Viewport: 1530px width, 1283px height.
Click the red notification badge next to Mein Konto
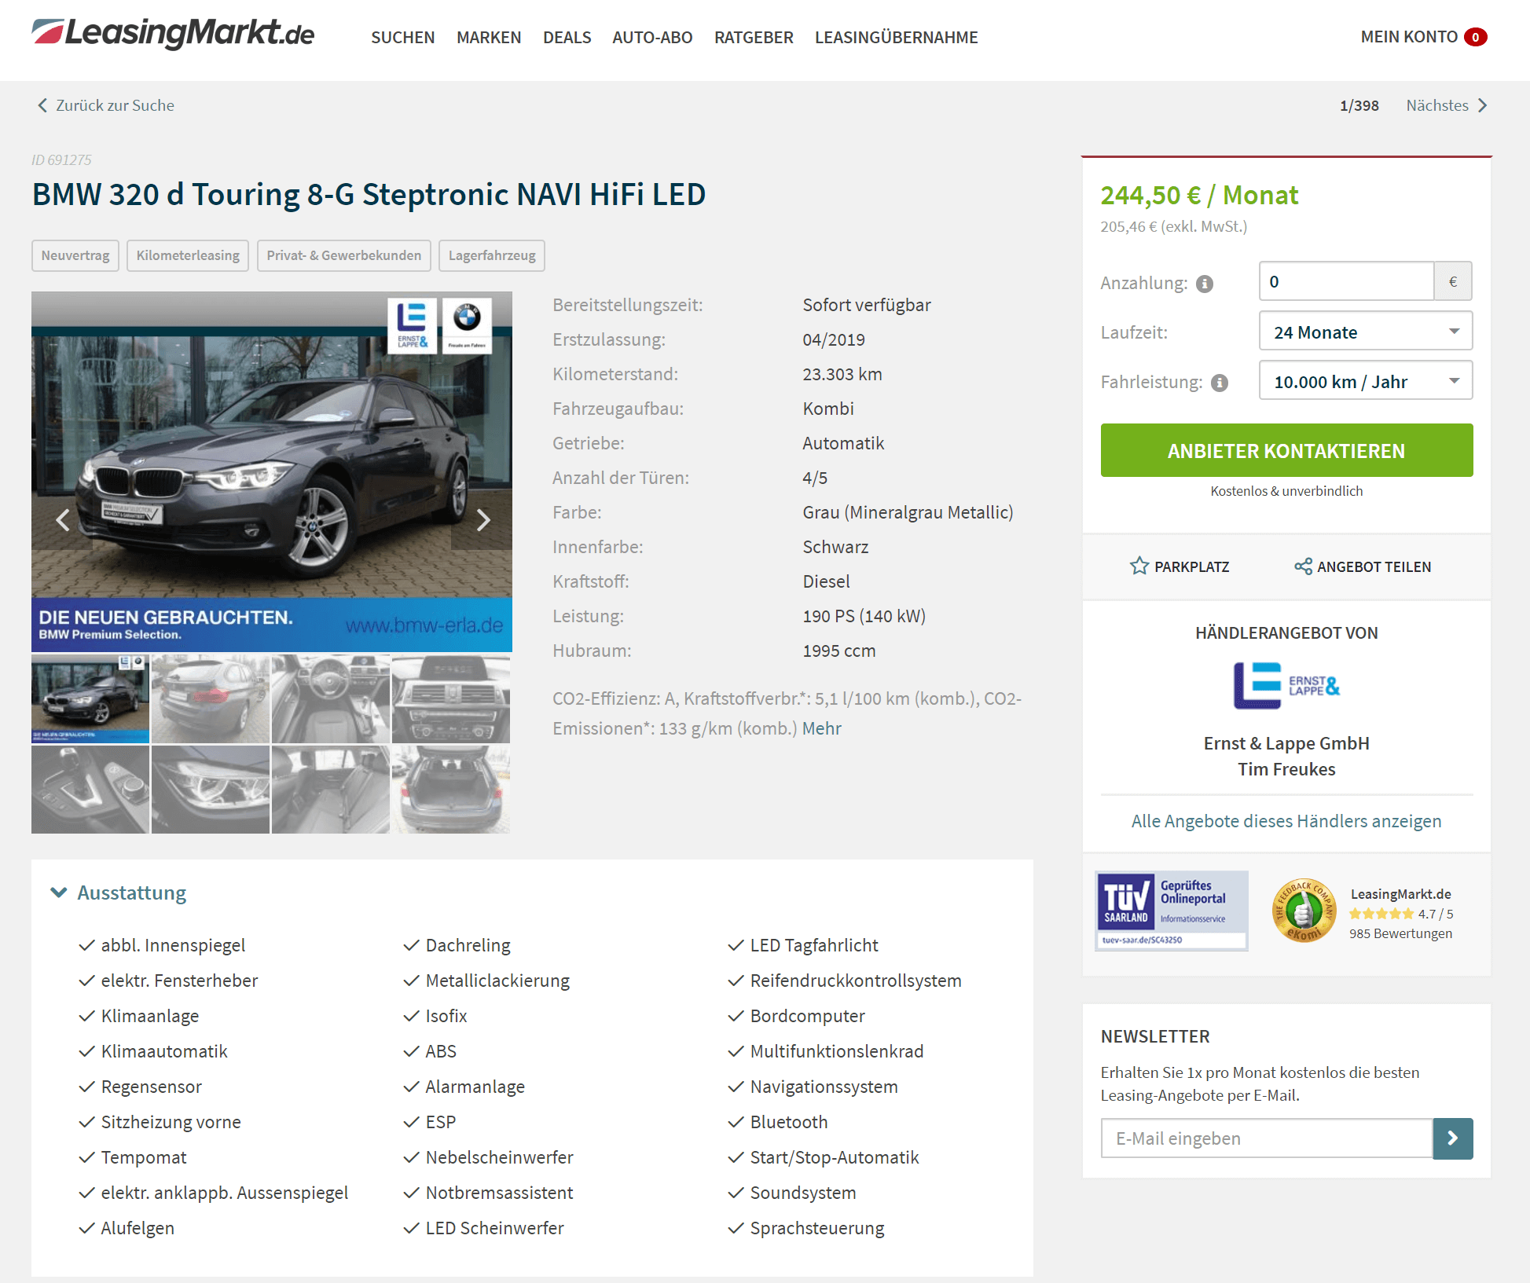pos(1476,37)
